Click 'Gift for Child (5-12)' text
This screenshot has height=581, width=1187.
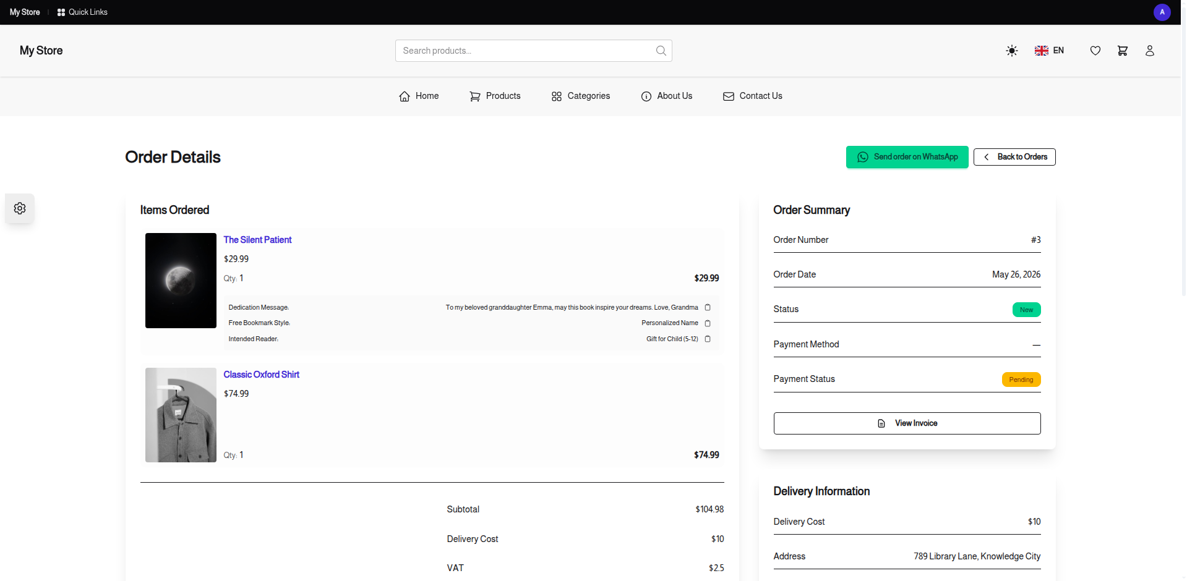tap(672, 339)
